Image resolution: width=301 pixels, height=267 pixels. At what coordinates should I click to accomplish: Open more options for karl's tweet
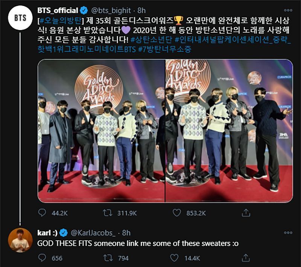tap(288, 233)
